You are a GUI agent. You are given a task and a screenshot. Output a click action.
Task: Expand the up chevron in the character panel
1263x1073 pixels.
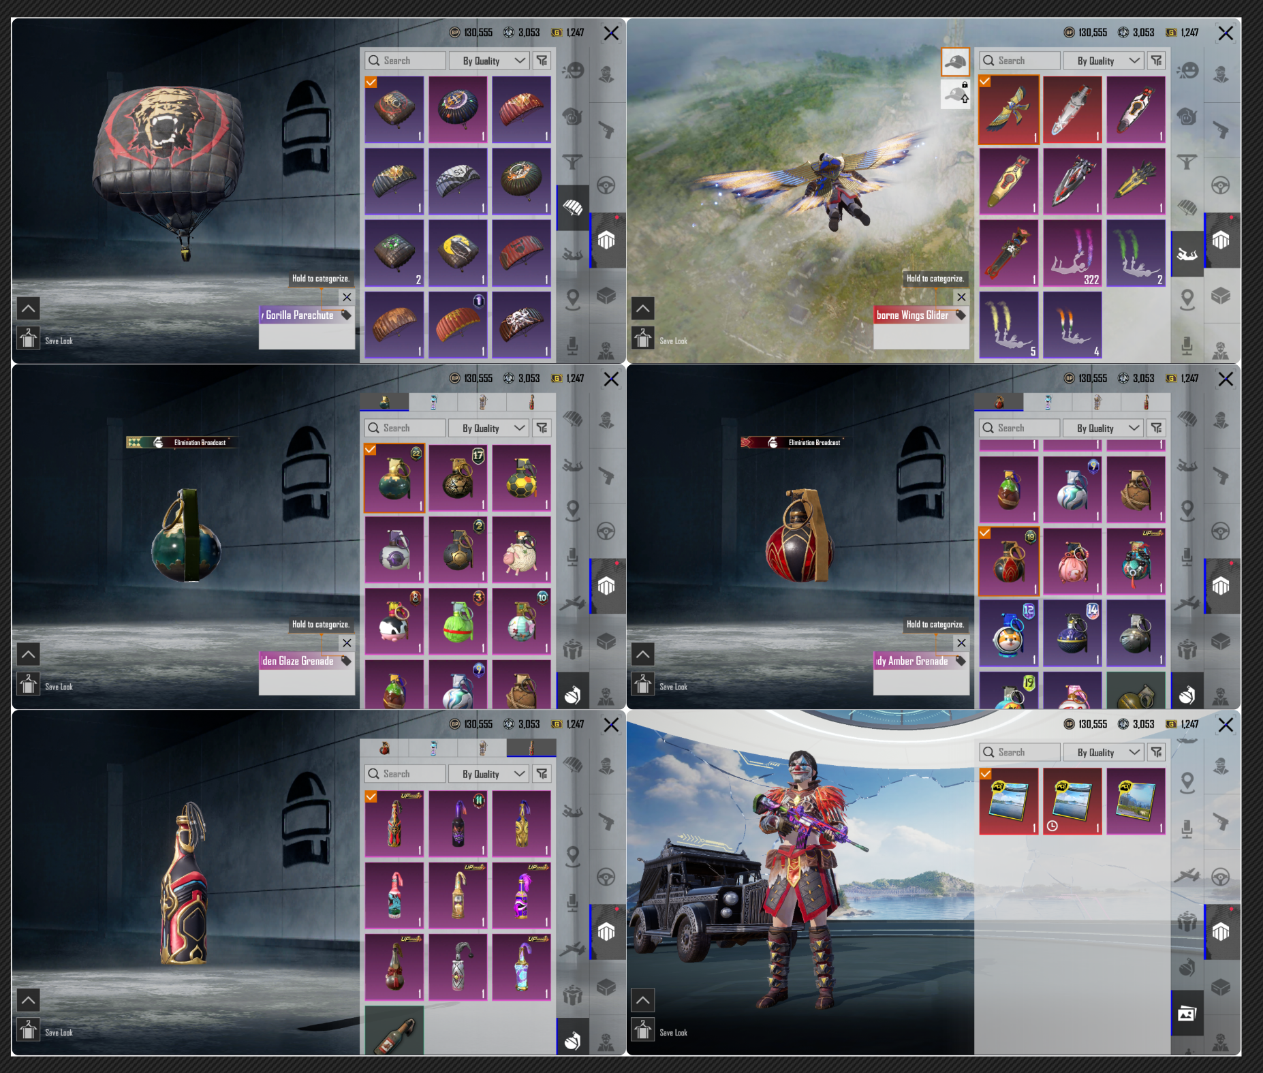(643, 1000)
